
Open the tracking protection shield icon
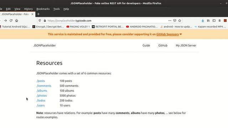(40, 21)
